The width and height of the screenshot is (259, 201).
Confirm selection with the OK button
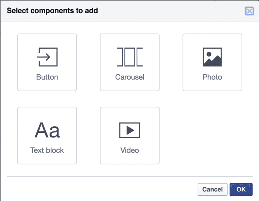tap(241, 190)
